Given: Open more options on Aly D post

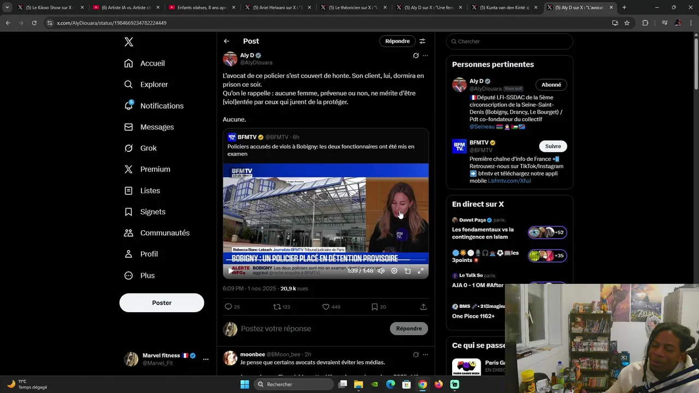Looking at the screenshot, I should click(x=425, y=56).
